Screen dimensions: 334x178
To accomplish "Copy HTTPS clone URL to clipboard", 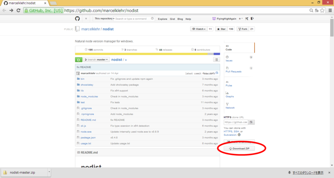I will (x=251, y=122).
